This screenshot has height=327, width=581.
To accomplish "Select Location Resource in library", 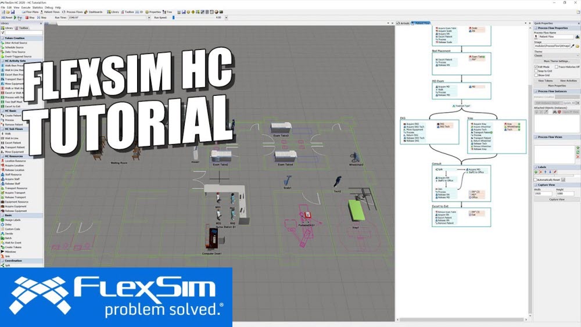I will 15,161.
